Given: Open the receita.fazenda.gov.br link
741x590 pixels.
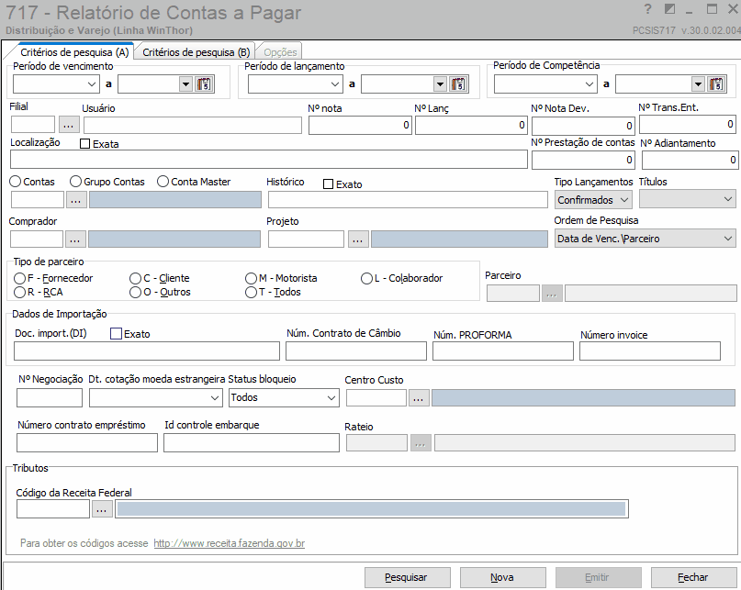Looking at the screenshot, I should (x=230, y=543).
